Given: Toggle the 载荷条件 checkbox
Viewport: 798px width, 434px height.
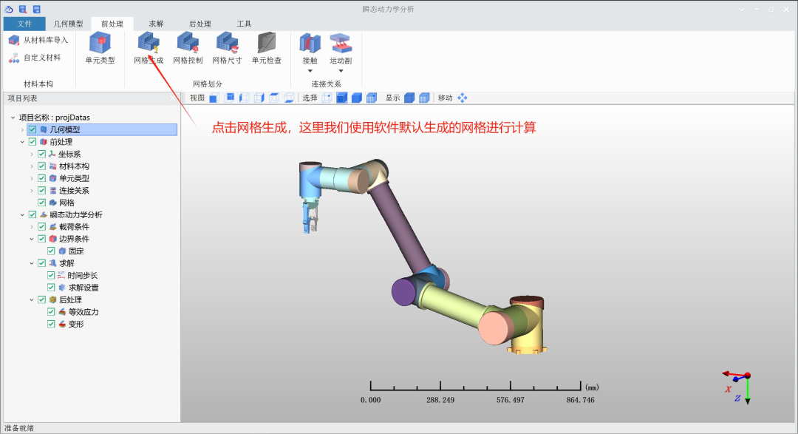Looking at the screenshot, I should (41, 227).
